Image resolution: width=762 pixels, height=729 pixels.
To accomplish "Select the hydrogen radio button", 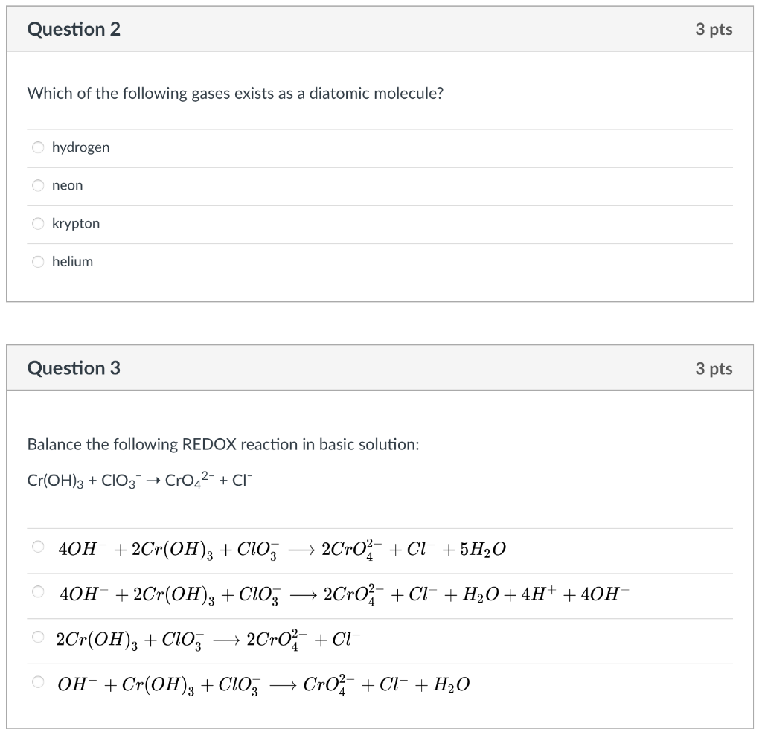I will tap(39, 147).
